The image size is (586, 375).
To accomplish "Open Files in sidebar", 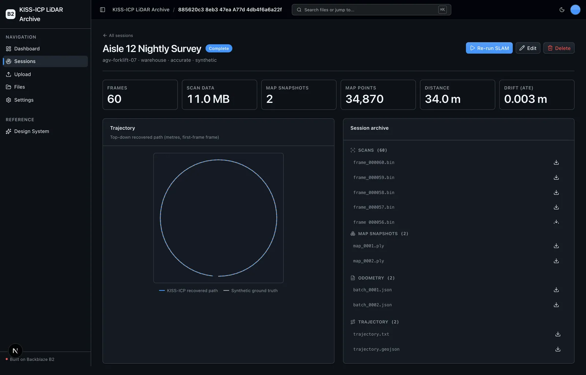I will [x=45, y=87].
